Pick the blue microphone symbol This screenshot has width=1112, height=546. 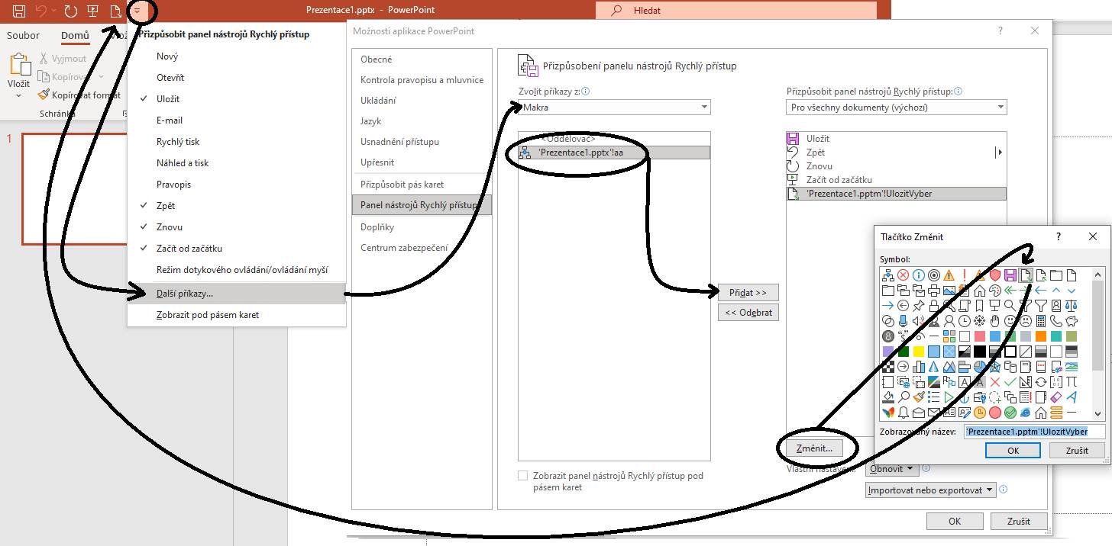[x=903, y=321]
